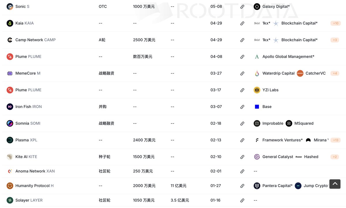The width and height of the screenshot is (346, 208).
Task: Click the 并购 round cell for Iron Fish
Action: 103,107
